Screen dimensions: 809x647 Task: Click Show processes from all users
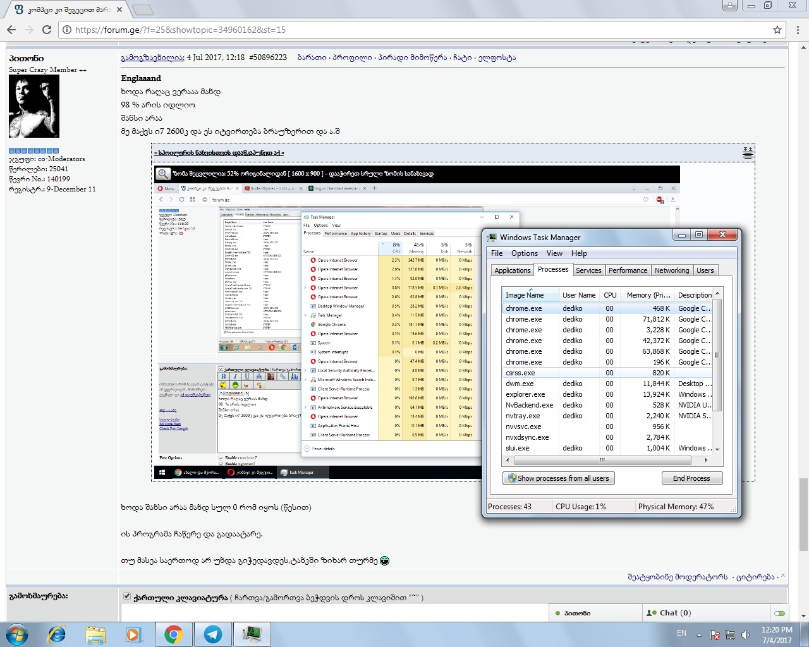click(x=559, y=478)
